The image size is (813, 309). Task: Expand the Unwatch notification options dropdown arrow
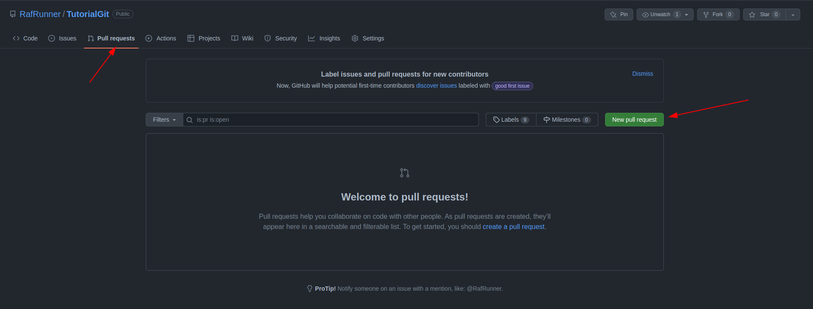[x=686, y=15]
